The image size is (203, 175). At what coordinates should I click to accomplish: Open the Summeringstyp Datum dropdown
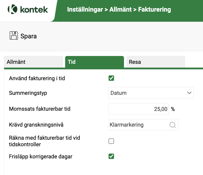pos(151,93)
